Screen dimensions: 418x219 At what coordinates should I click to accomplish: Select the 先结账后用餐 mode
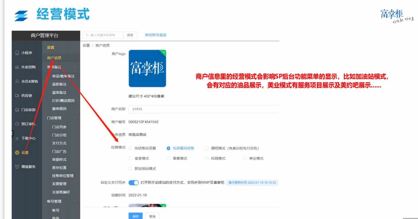(131, 148)
